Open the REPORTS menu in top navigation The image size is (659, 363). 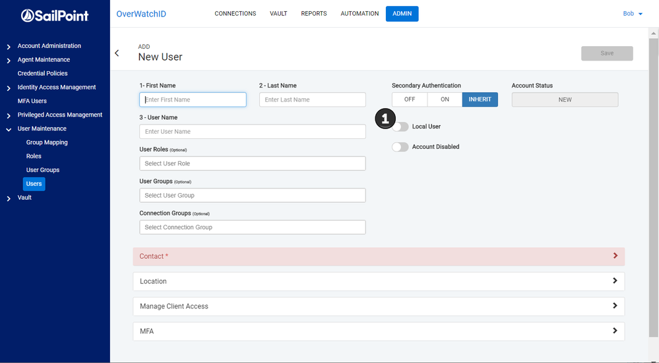(x=314, y=14)
